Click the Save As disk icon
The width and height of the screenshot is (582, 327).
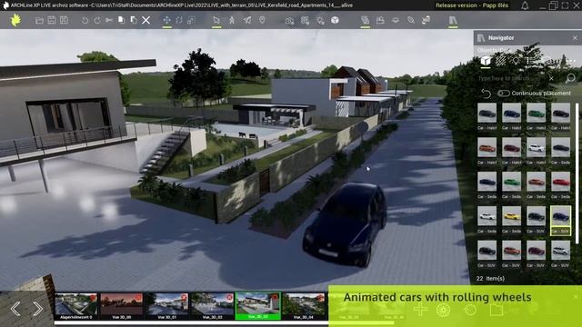tap(64, 20)
